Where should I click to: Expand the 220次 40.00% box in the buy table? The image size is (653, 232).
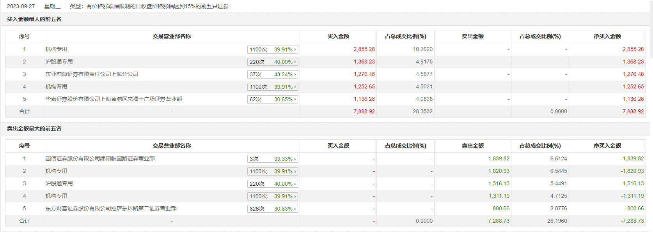tap(272, 62)
